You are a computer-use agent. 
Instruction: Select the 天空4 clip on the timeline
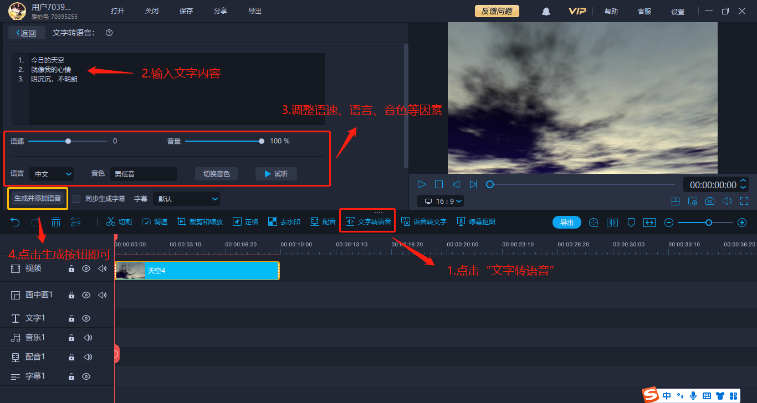197,271
